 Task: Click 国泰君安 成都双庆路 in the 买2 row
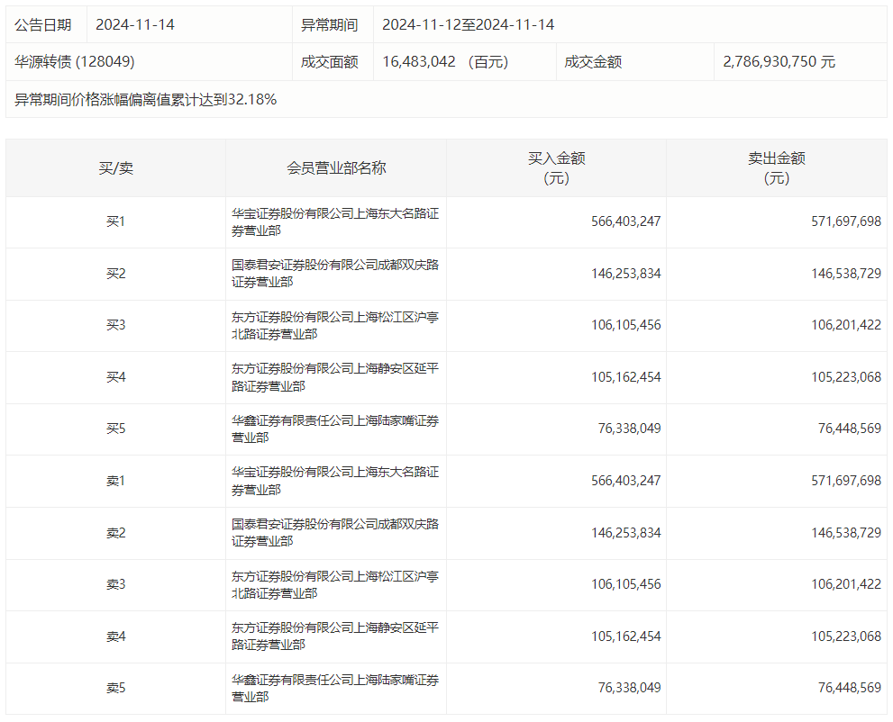(x=335, y=274)
